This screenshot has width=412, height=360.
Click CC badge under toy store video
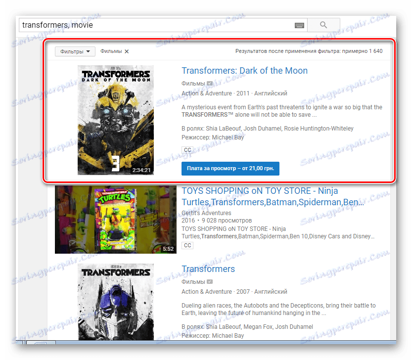click(187, 245)
